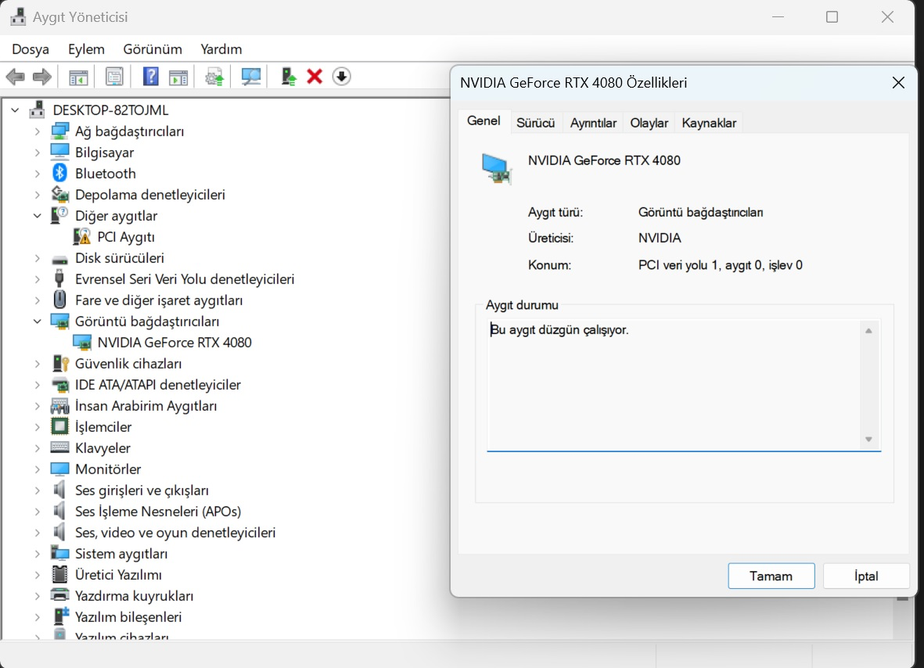Image resolution: width=924 pixels, height=668 pixels.
Task: Expand Ses girişleri ve çıkışları category
Action: [37, 490]
